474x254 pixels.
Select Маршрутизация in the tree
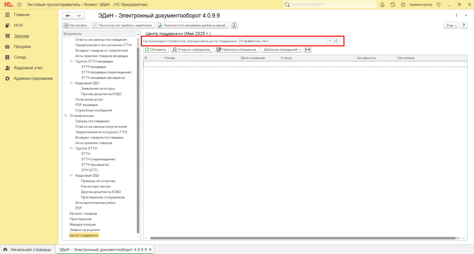click(83, 225)
